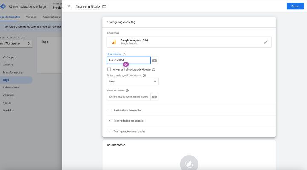Click the pencil icon to edit tag type
This screenshot has height=170, width=307.
(x=266, y=42)
